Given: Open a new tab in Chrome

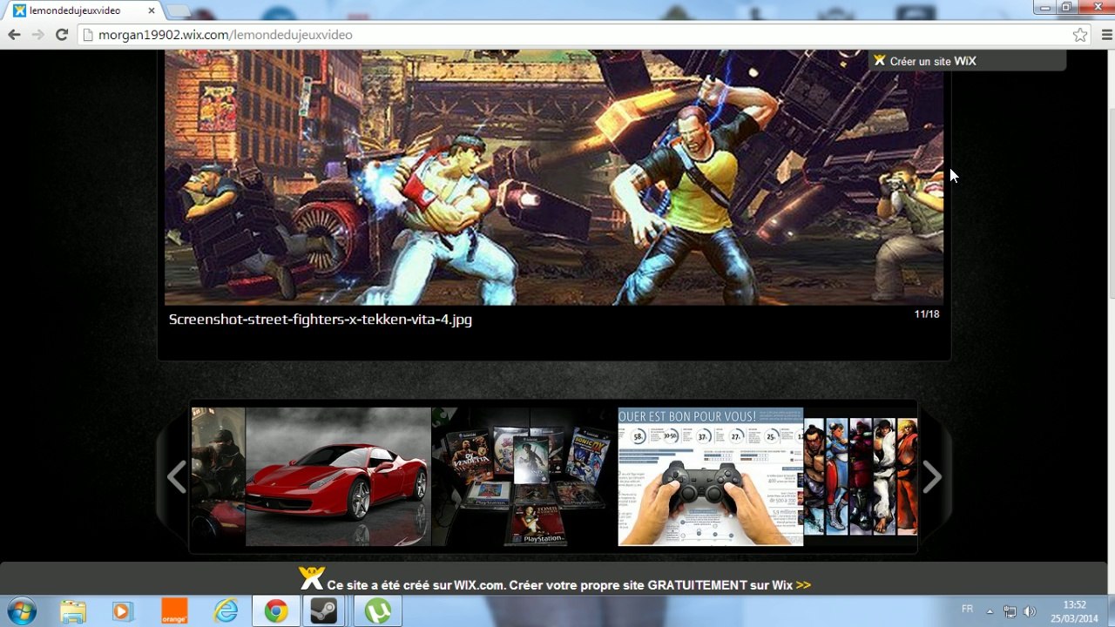Looking at the screenshot, I should [178, 10].
